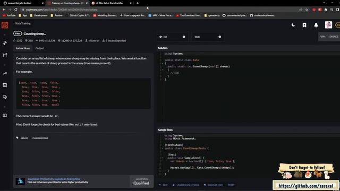Viewport: 340px width, 191px height.
Task: Open the Kata Training header label
Action: pyautogui.click(x=23, y=23)
